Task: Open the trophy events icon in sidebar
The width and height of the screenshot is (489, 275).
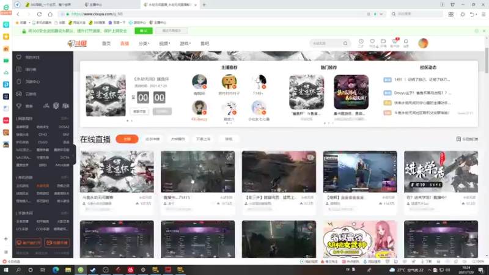Action: tap(19, 106)
